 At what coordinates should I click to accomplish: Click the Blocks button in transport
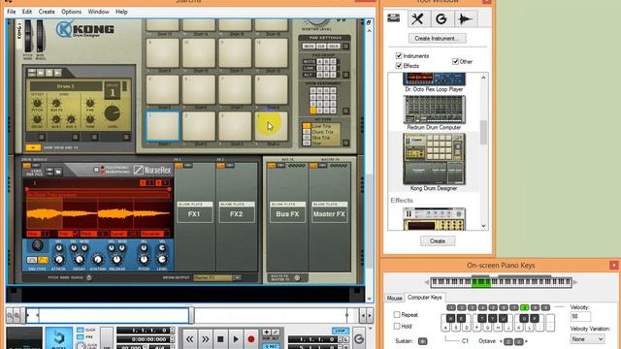tap(58, 338)
